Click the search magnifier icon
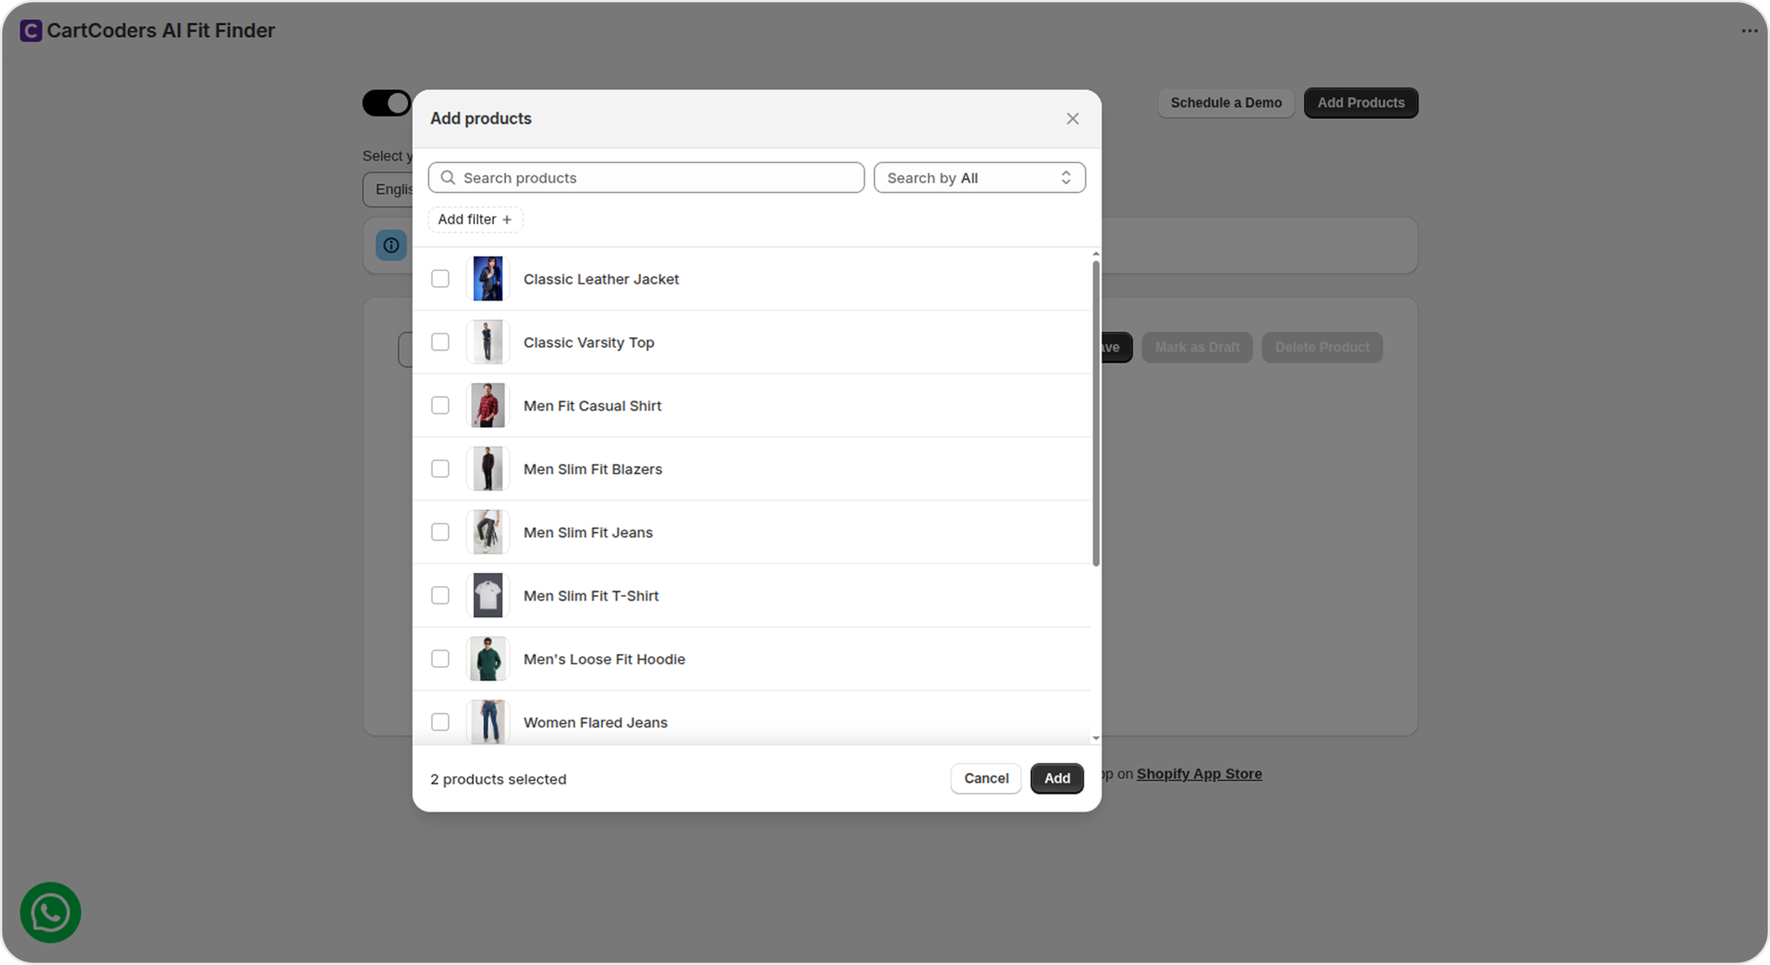The height and width of the screenshot is (965, 1770). [448, 178]
